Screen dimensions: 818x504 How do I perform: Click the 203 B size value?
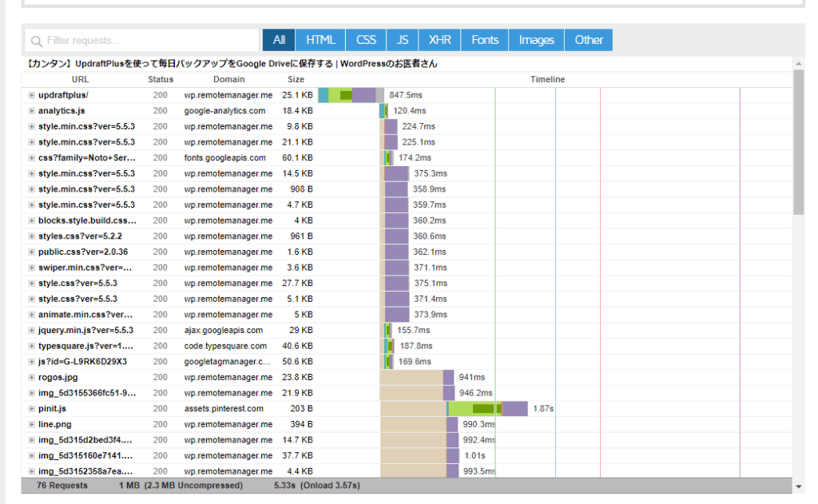(301, 408)
